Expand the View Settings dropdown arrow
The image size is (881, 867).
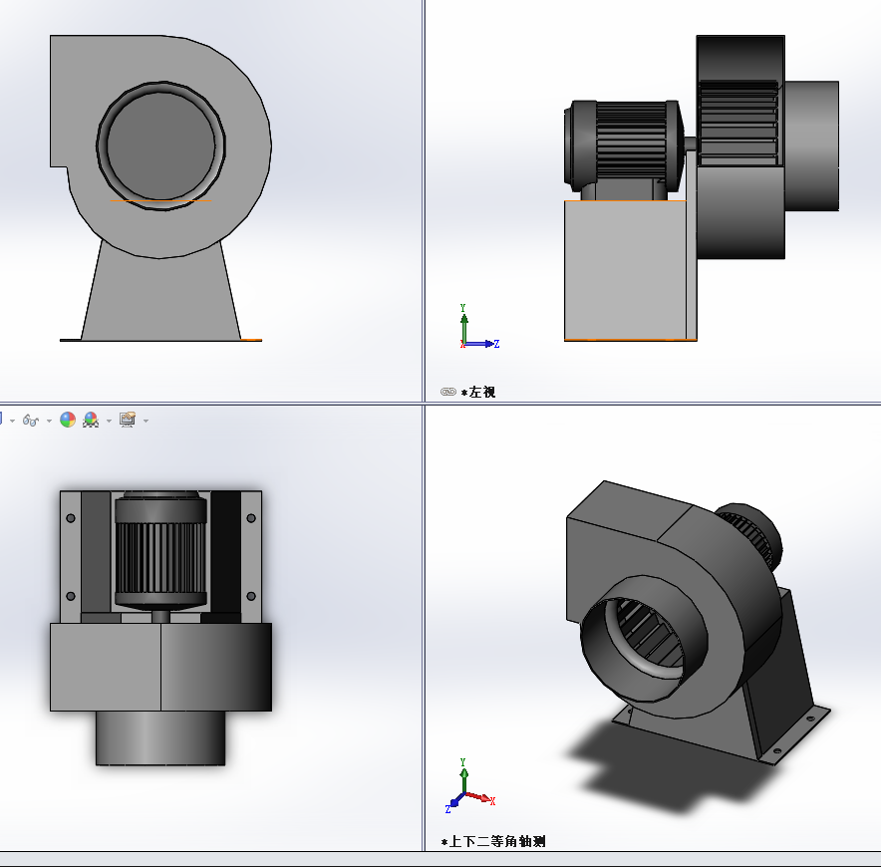(x=147, y=421)
